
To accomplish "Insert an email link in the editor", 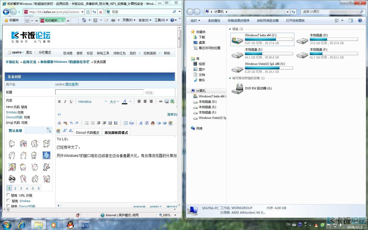I will pos(167,101).
